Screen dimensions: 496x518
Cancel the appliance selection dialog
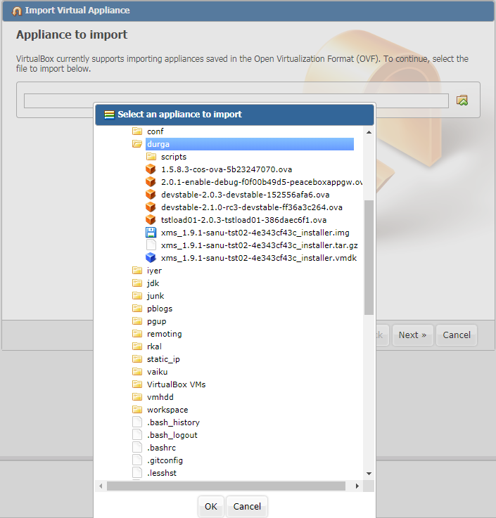coord(247,506)
